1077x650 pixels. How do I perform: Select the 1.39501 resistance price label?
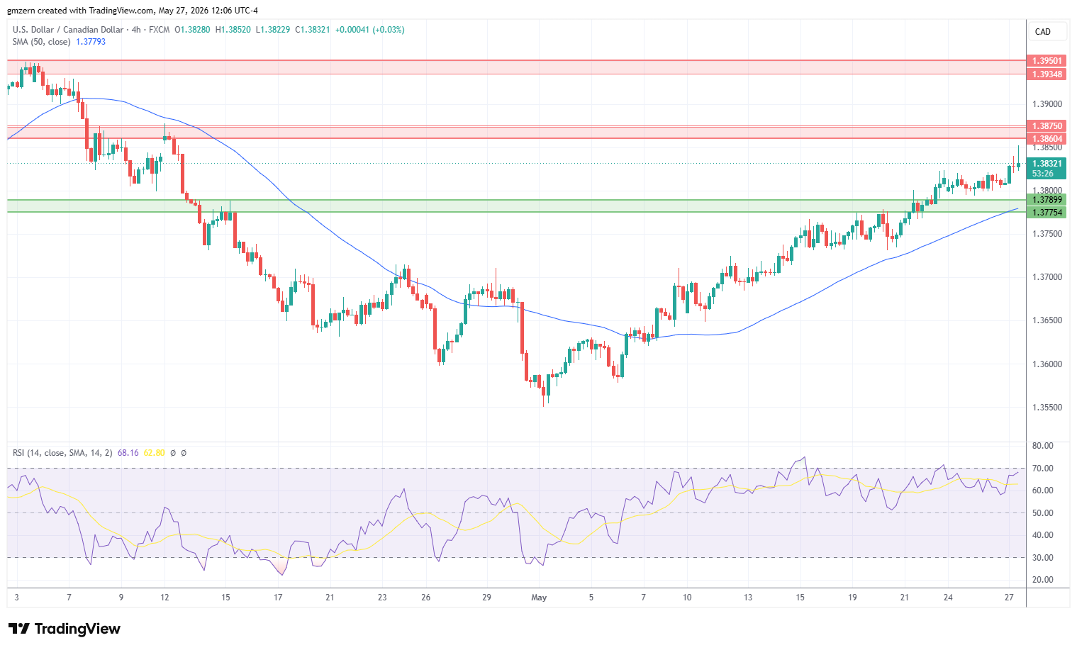click(x=1047, y=61)
